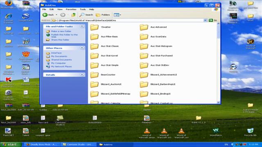The height and width of the screenshot is (147, 262).
Task: Click the Forward arrow in Explorer toolbar
Action: pos(63,15)
